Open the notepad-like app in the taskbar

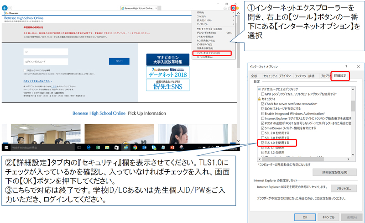coord(163,148)
